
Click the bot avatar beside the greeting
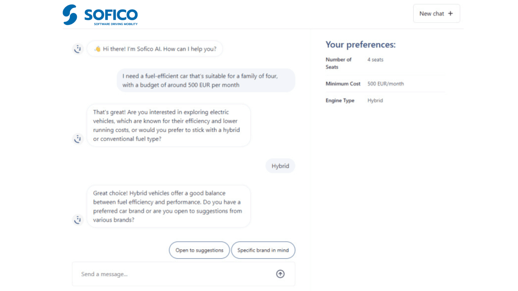pos(78,49)
